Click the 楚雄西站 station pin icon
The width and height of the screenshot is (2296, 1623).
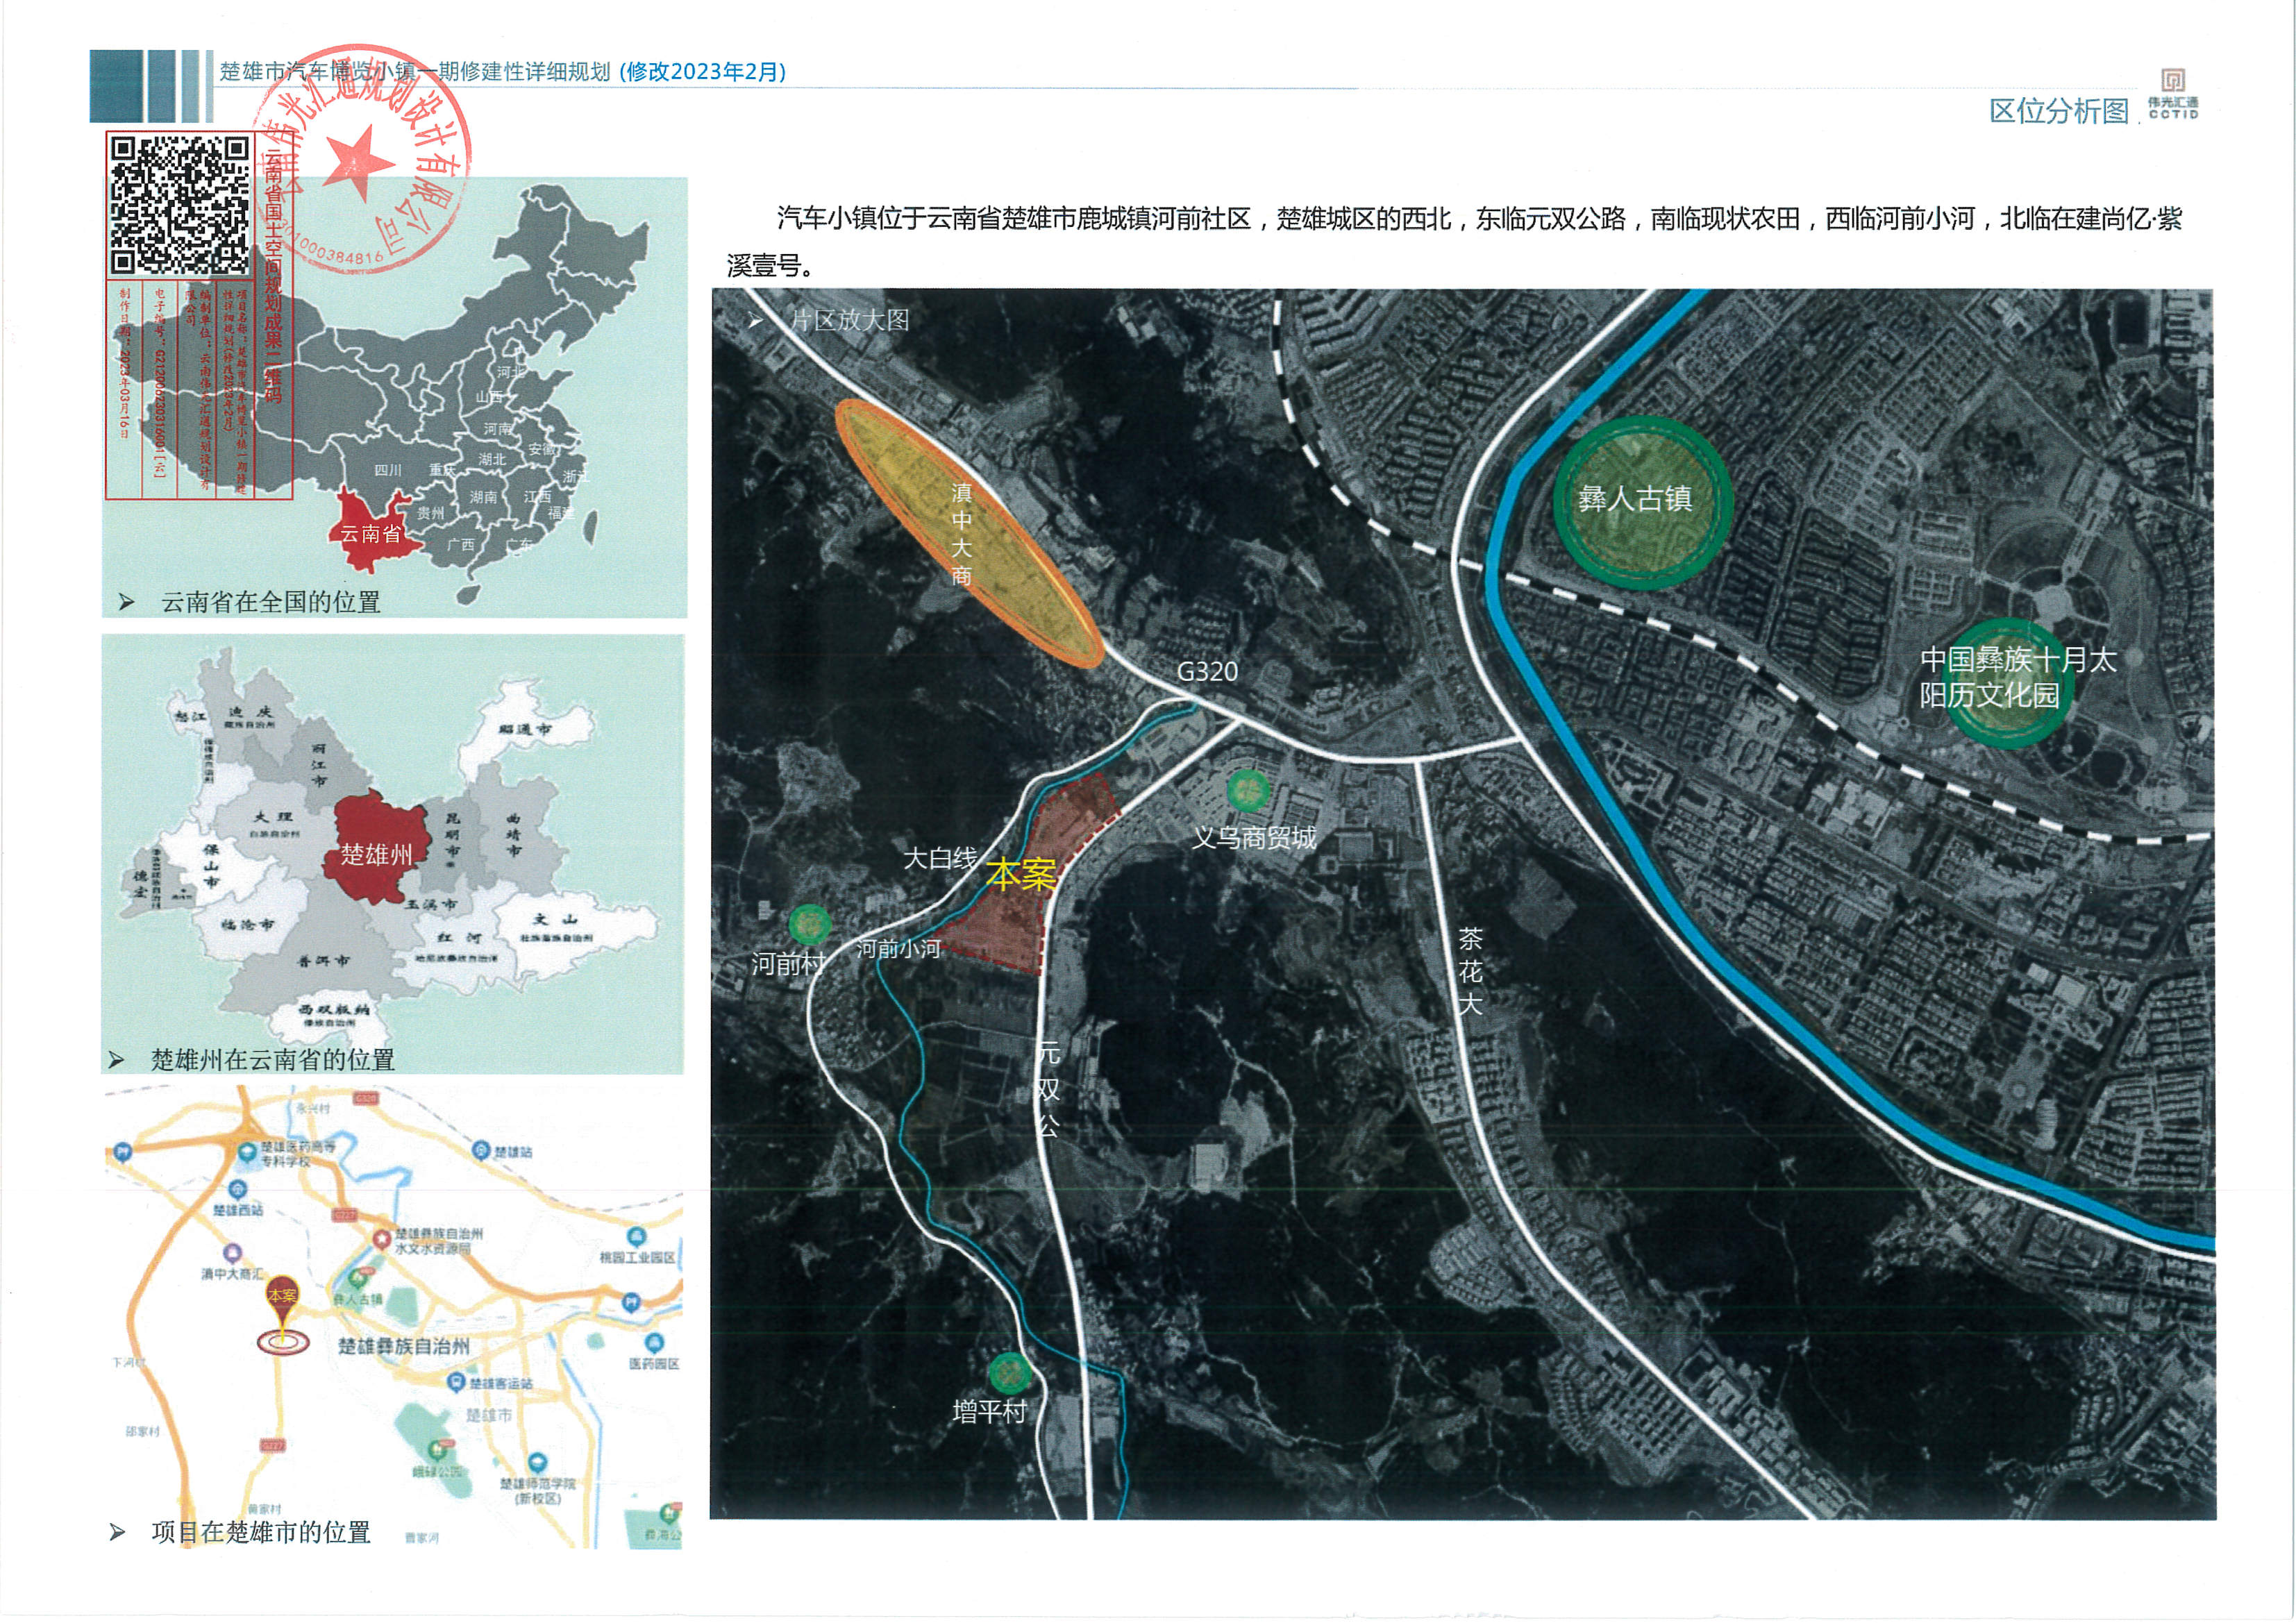point(237,1189)
